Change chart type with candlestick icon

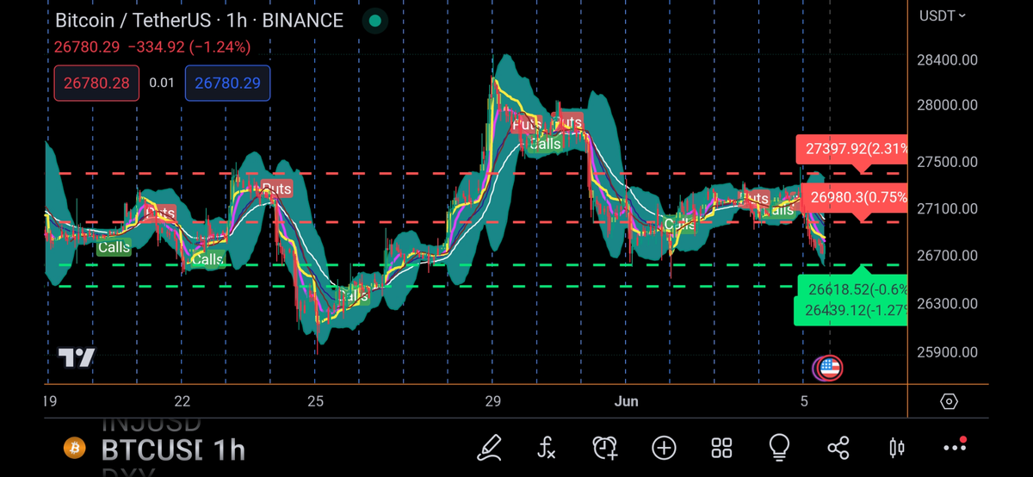[896, 447]
